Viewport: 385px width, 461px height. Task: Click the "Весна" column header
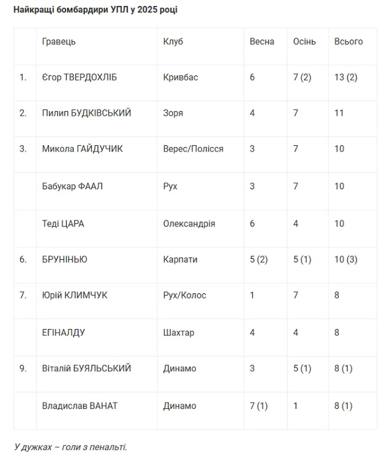click(262, 42)
